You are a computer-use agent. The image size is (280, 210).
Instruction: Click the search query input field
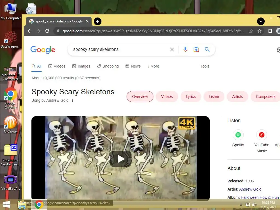click(x=120, y=49)
